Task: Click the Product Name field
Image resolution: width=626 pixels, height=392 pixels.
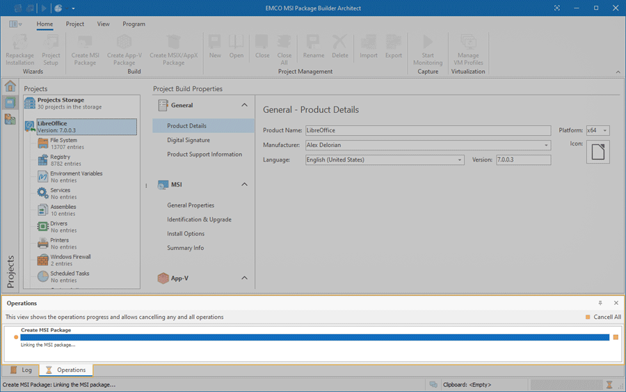Action: 428,130
